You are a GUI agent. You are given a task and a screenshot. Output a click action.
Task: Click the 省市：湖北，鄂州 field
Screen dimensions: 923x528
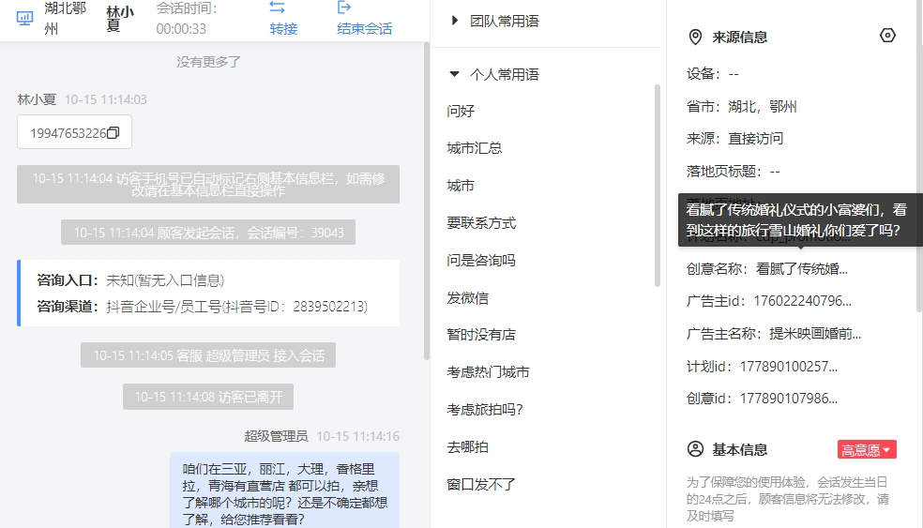pos(741,107)
